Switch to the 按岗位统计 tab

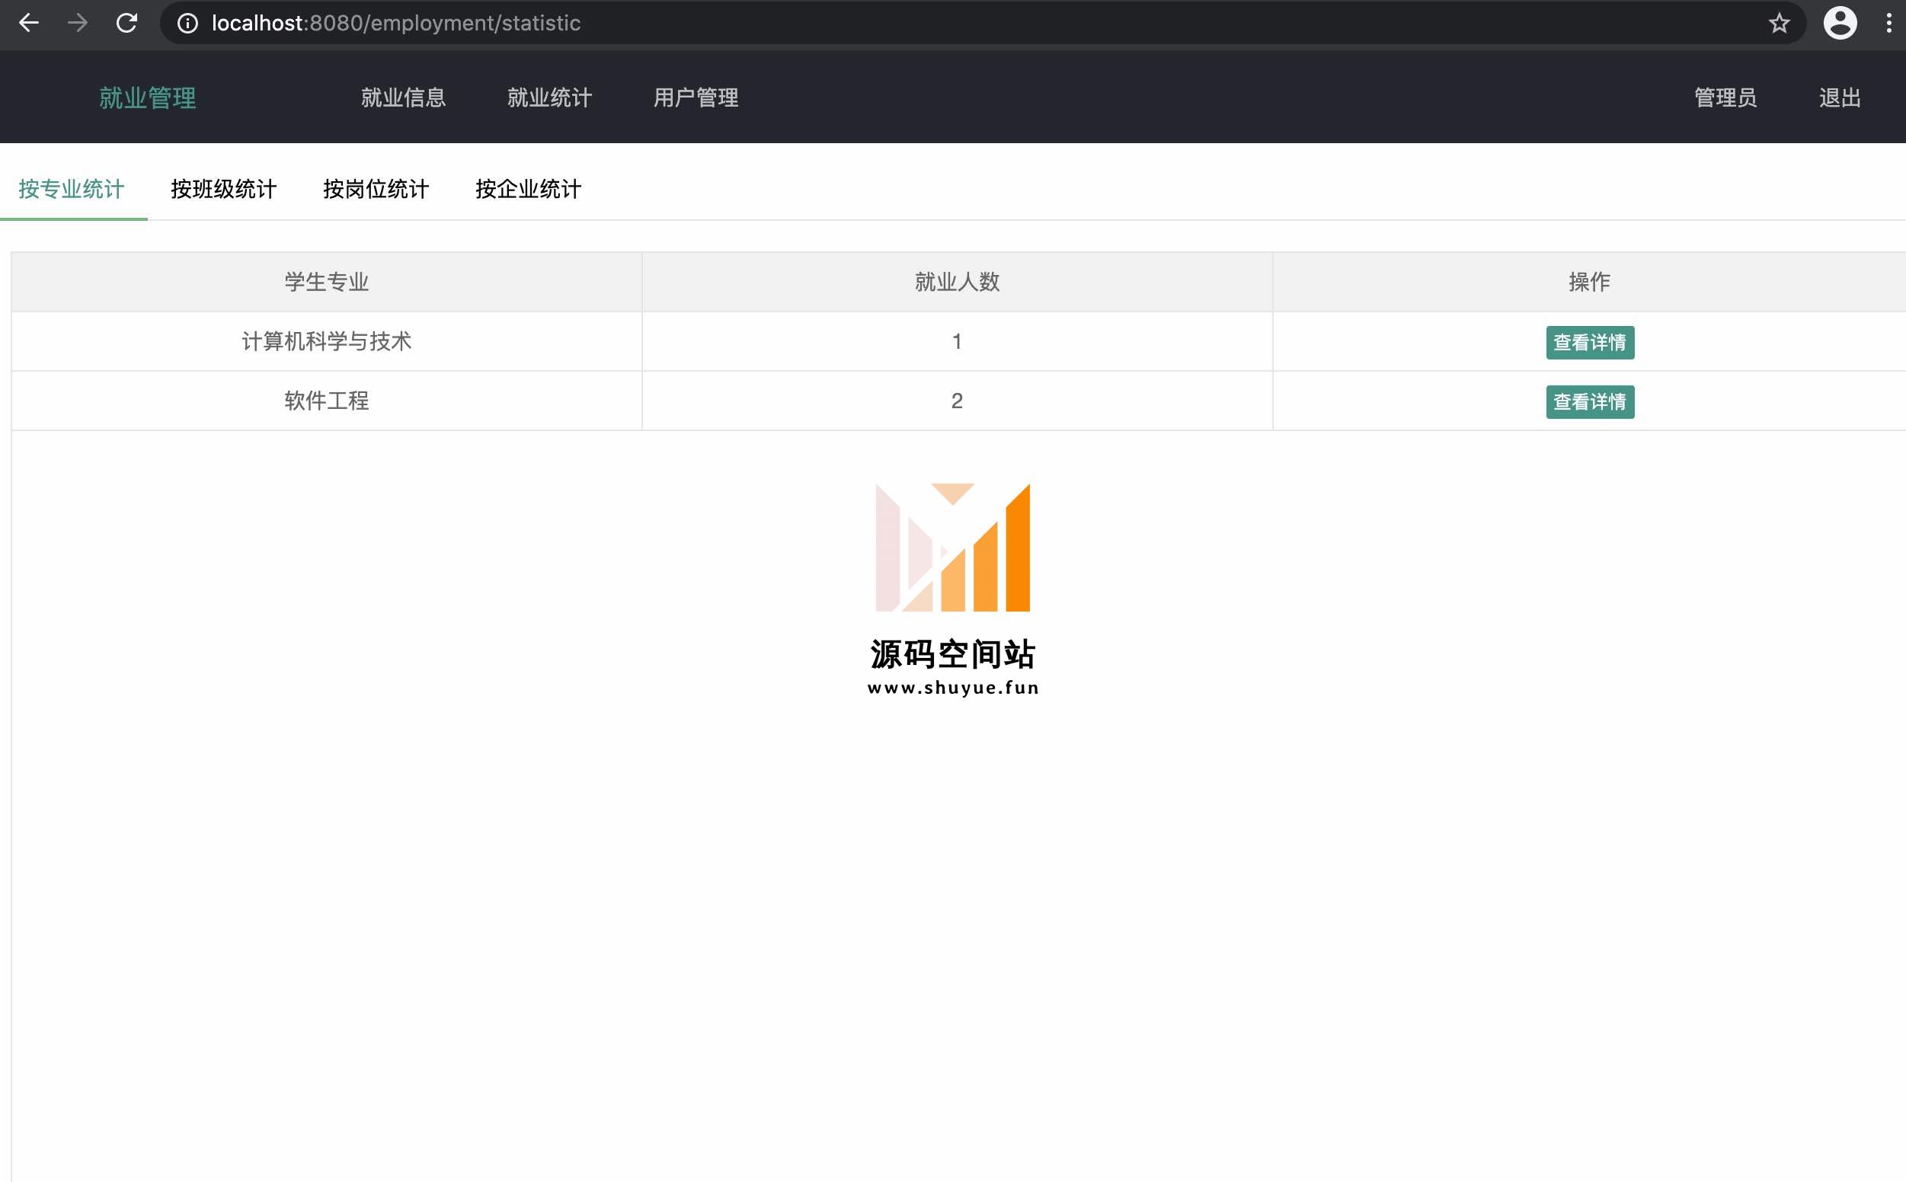376,189
